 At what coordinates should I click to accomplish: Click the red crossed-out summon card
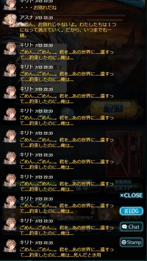click(x=117, y=154)
